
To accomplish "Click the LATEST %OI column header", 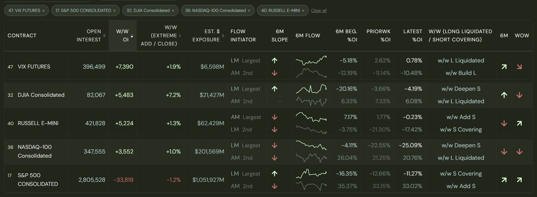I will click(x=413, y=35).
